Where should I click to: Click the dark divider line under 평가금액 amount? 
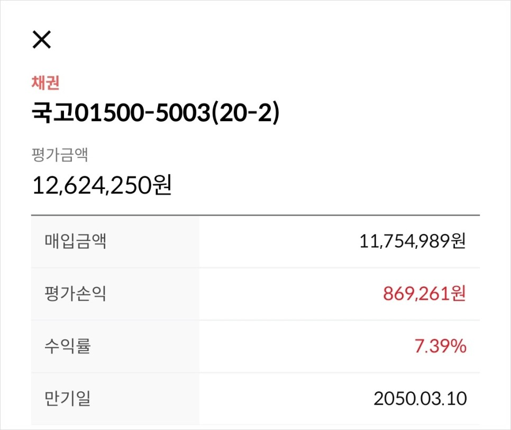[255, 216]
